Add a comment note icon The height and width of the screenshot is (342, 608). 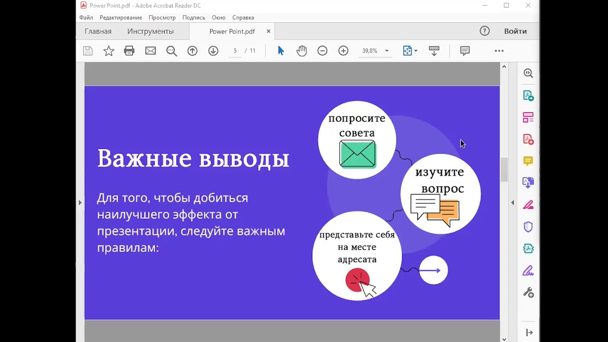[x=465, y=51]
